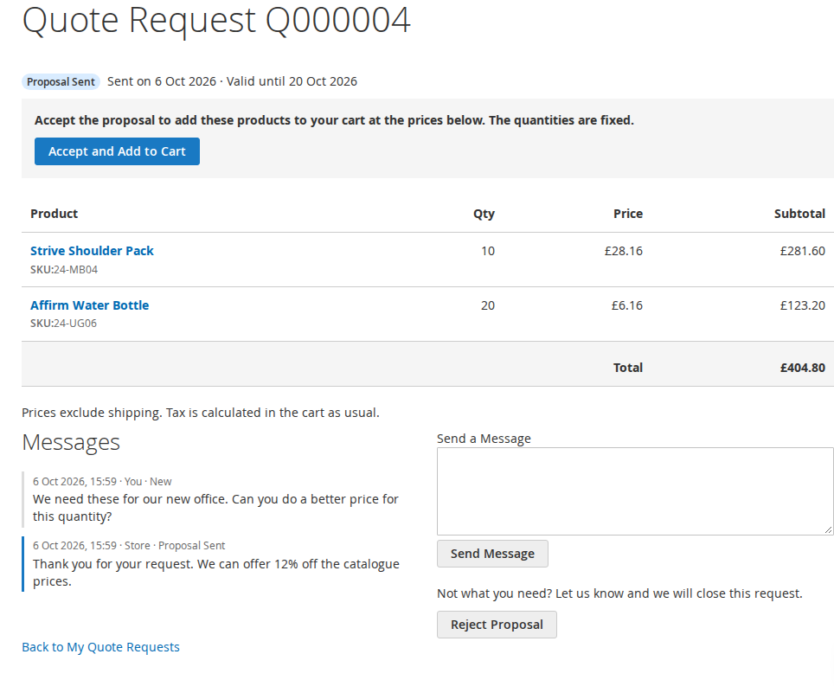Viewport: 834px width, 699px height.
Task: Click the Accept and Add to Cart button
Action: [117, 151]
